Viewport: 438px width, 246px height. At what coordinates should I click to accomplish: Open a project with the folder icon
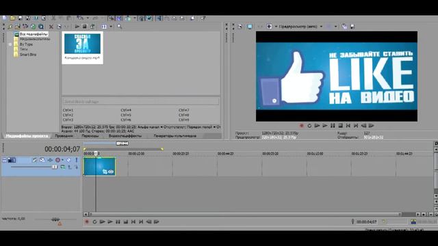[x=12, y=18]
